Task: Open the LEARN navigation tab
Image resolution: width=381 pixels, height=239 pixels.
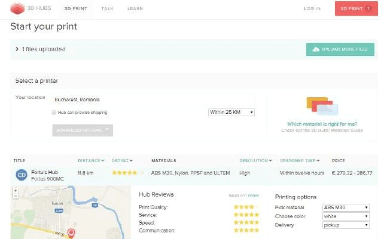Action: [x=135, y=9]
